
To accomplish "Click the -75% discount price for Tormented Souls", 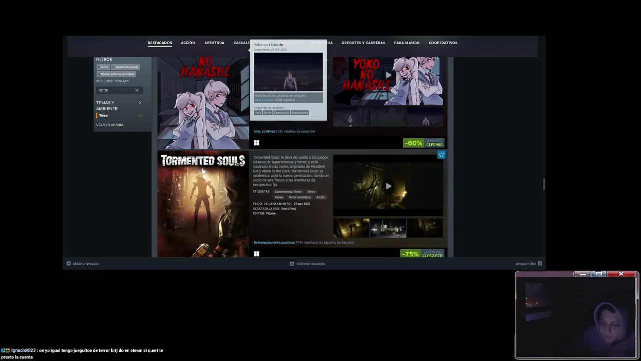I will click(422, 254).
